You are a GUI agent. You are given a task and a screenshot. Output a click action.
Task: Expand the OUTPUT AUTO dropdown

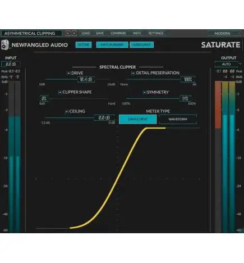click(228, 64)
